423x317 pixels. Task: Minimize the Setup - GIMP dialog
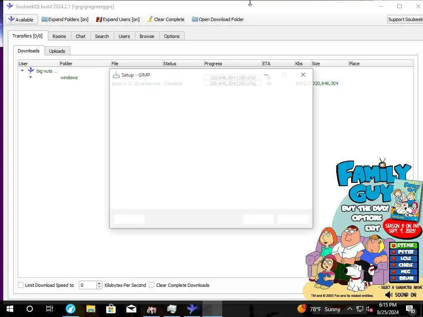coord(266,75)
